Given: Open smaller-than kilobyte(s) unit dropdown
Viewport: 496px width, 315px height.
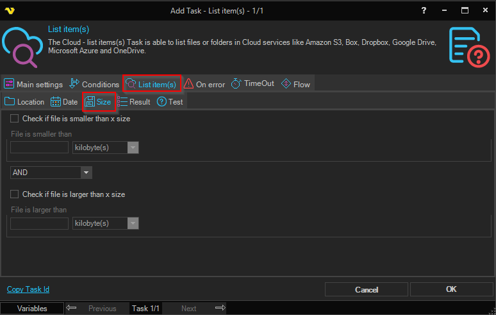Looking at the screenshot, I should click(133, 148).
